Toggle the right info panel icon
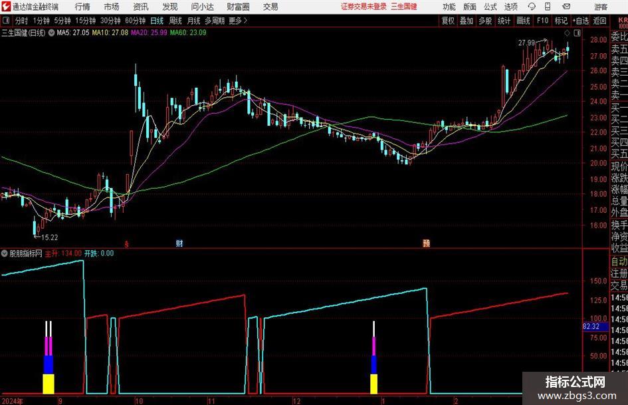Viewport: 628px width, 405px height. click(577, 33)
